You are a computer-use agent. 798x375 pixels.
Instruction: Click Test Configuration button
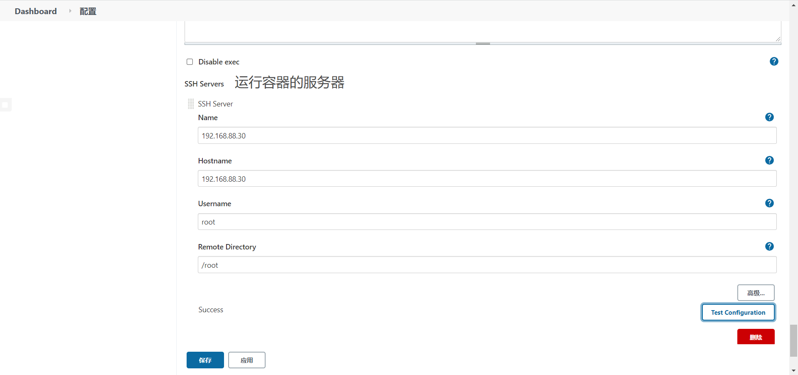[738, 312]
